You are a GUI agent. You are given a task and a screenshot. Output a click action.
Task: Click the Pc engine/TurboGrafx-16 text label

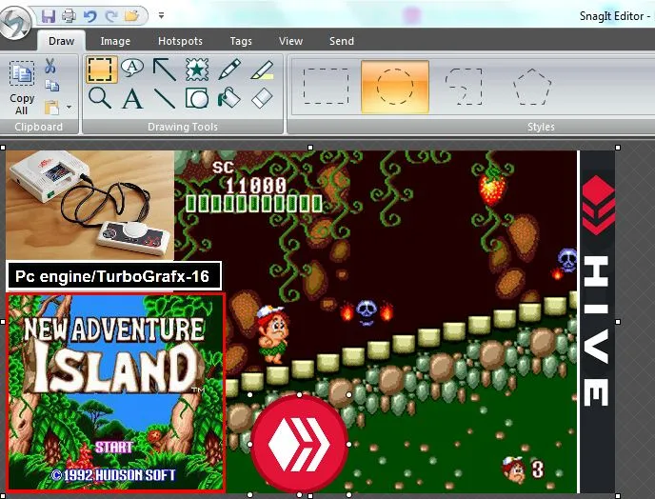pos(113,276)
